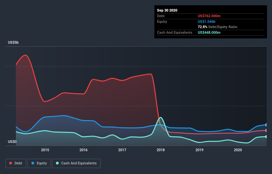This screenshot has width=272, height=174.
Task: Select the 2019 axis label
Action: coord(199,150)
